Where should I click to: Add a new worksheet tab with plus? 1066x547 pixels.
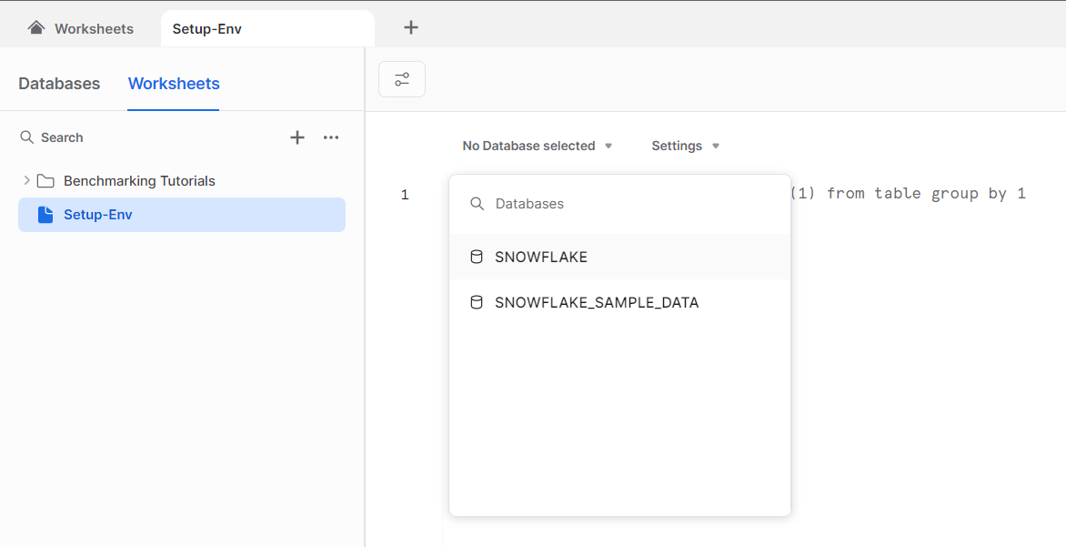[x=410, y=27]
